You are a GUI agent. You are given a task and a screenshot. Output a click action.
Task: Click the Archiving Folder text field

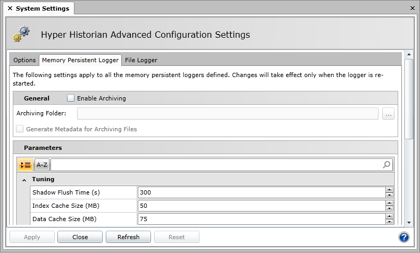(228, 113)
